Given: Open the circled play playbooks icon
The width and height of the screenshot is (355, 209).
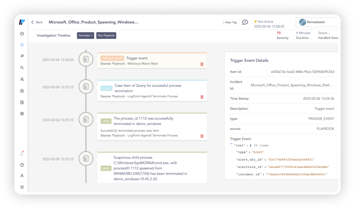Looking at the screenshot, I should [22, 91].
